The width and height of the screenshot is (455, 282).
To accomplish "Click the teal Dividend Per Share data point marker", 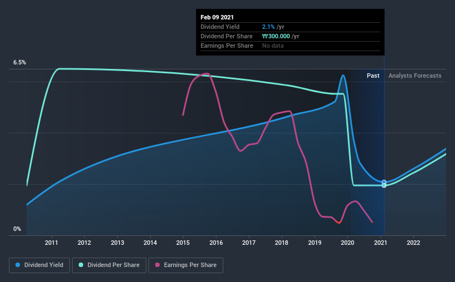I will coord(384,185).
